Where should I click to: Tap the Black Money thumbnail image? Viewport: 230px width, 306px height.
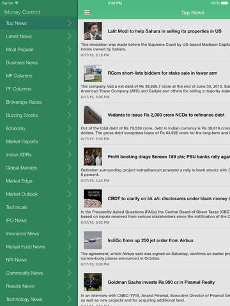tap(93, 198)
